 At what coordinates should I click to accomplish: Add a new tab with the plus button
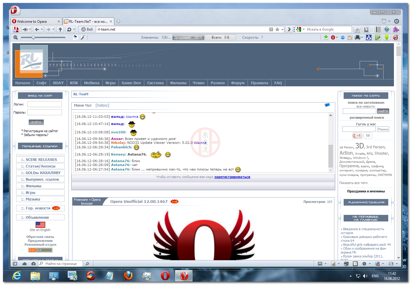click(x=118, y=21)
